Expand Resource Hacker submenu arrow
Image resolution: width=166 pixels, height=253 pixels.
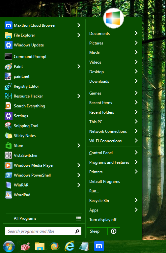[79, 96]
